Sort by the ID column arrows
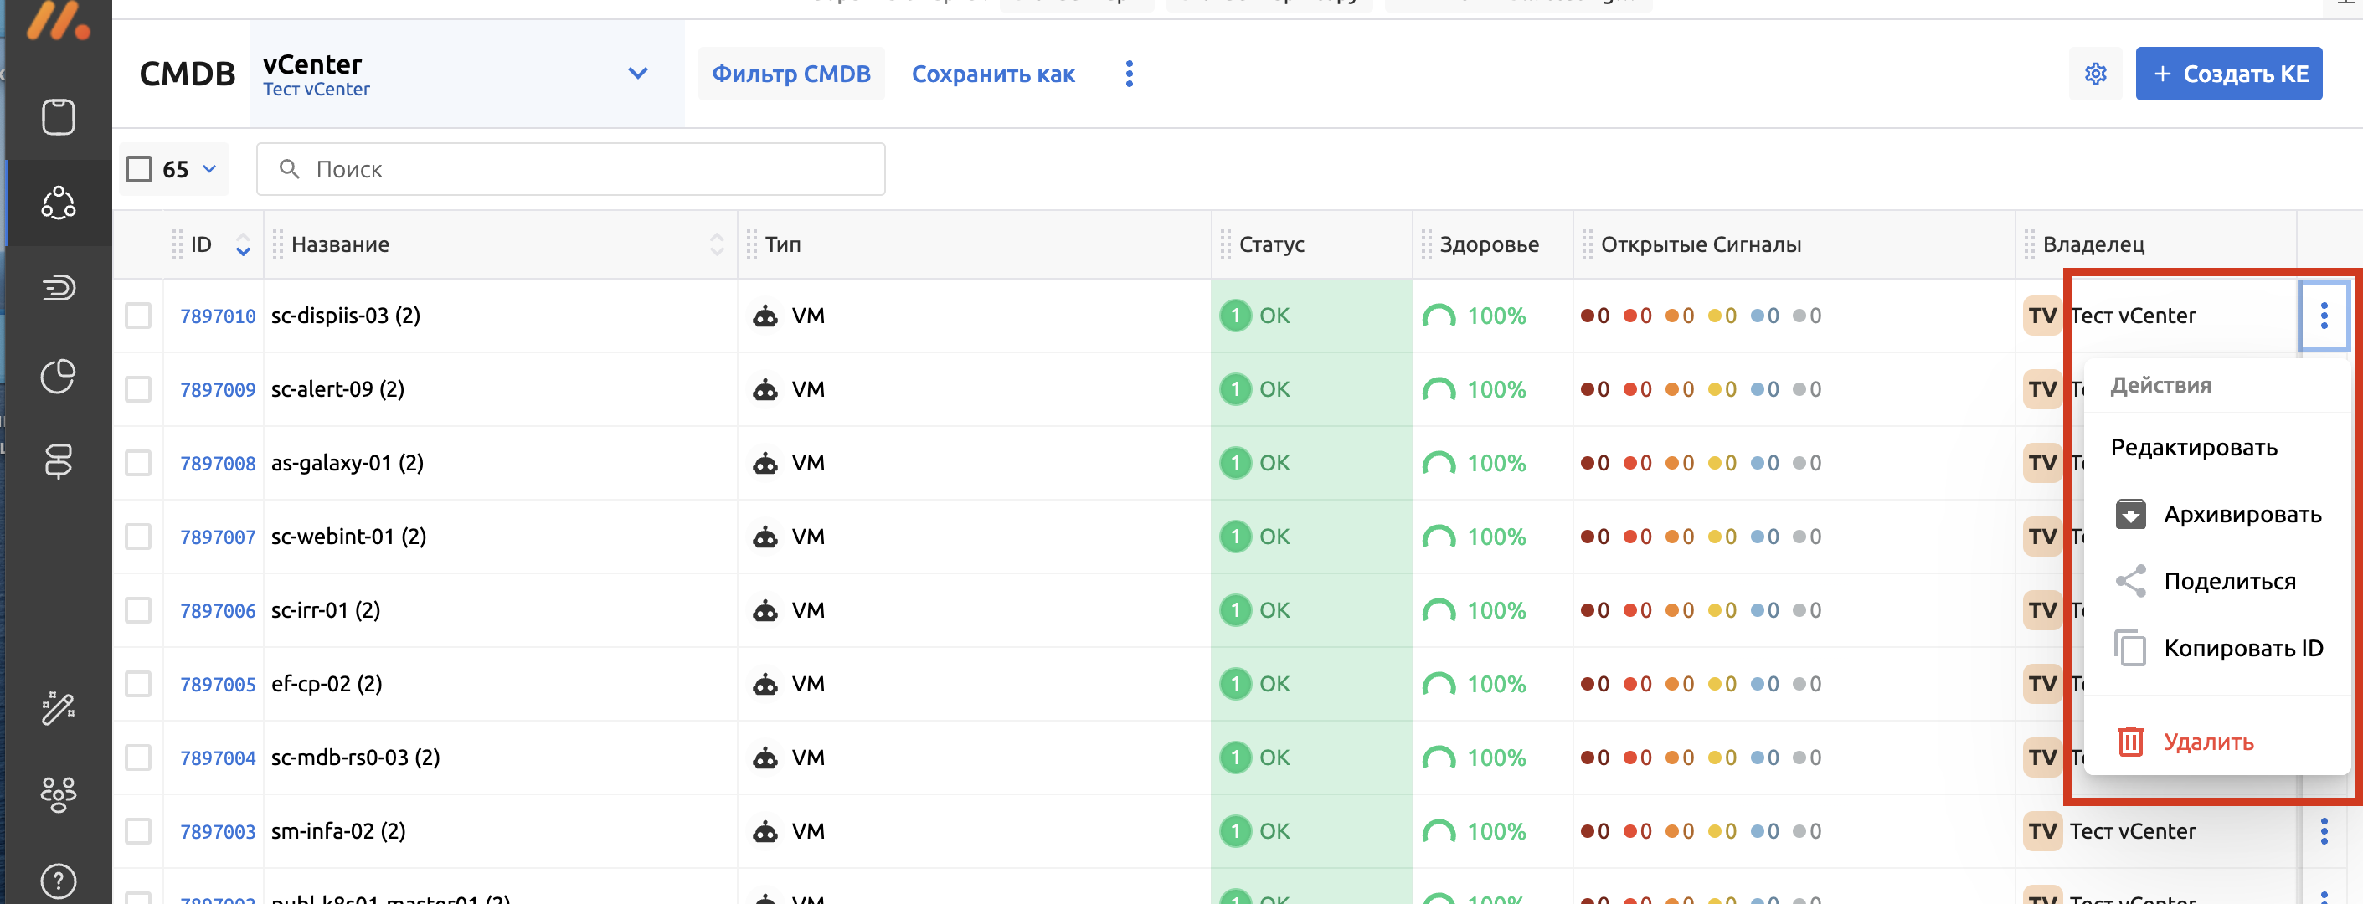Viewport: 2363px width, 904px height. pos(243,244)
